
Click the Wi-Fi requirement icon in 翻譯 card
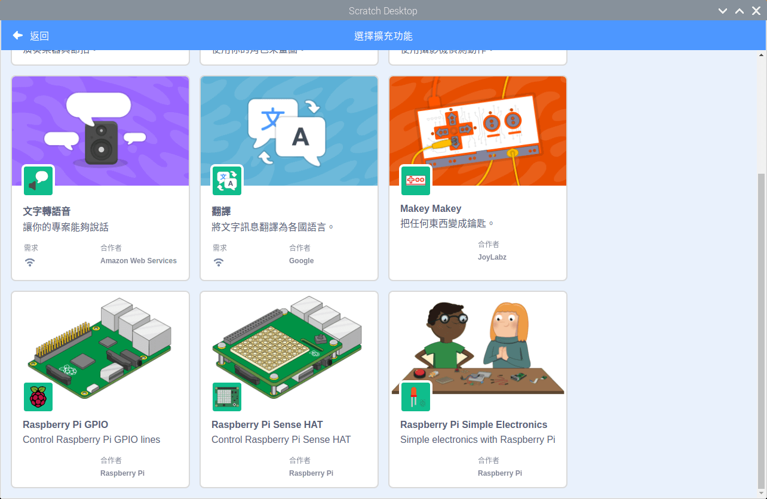[219, 261]
